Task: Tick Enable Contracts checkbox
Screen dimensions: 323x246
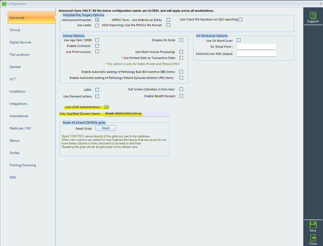Action: pyautogui.click(x=97, y=46)
